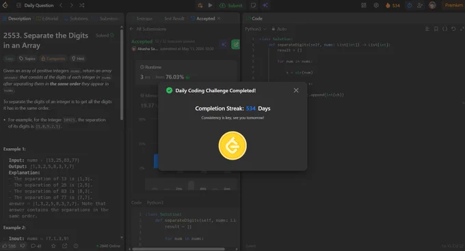Screen dimensions: 465x251
Task: Reset code with the undo arrow icon
Action: (453, 29)
